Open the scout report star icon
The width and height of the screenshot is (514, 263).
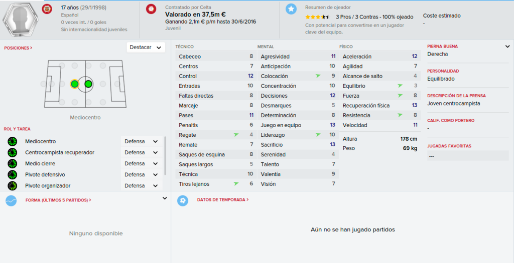[x=291, y=9]
